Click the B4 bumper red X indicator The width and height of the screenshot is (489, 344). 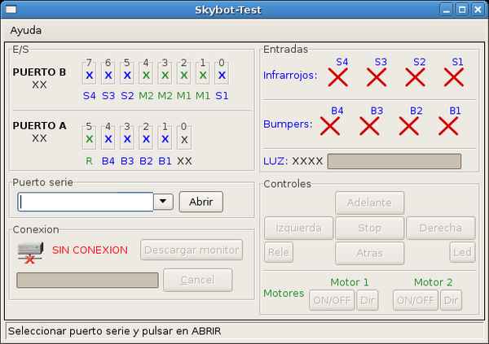coord(330,125)
